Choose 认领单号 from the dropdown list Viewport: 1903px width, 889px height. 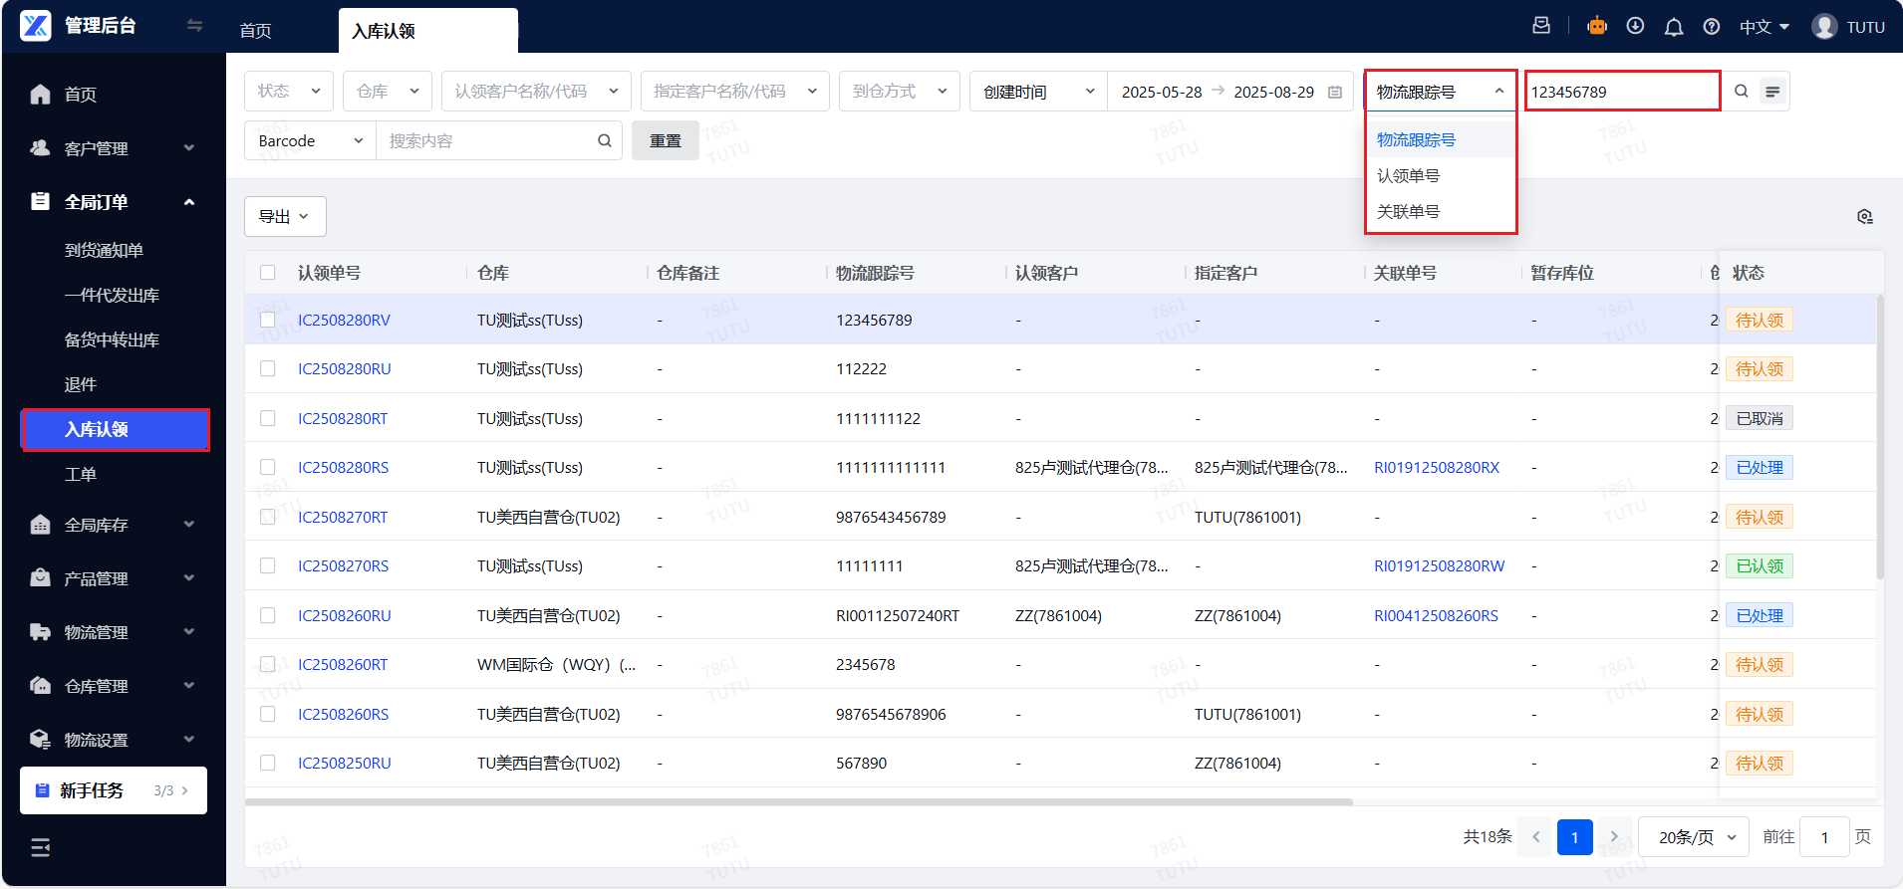click(1408, 176)
